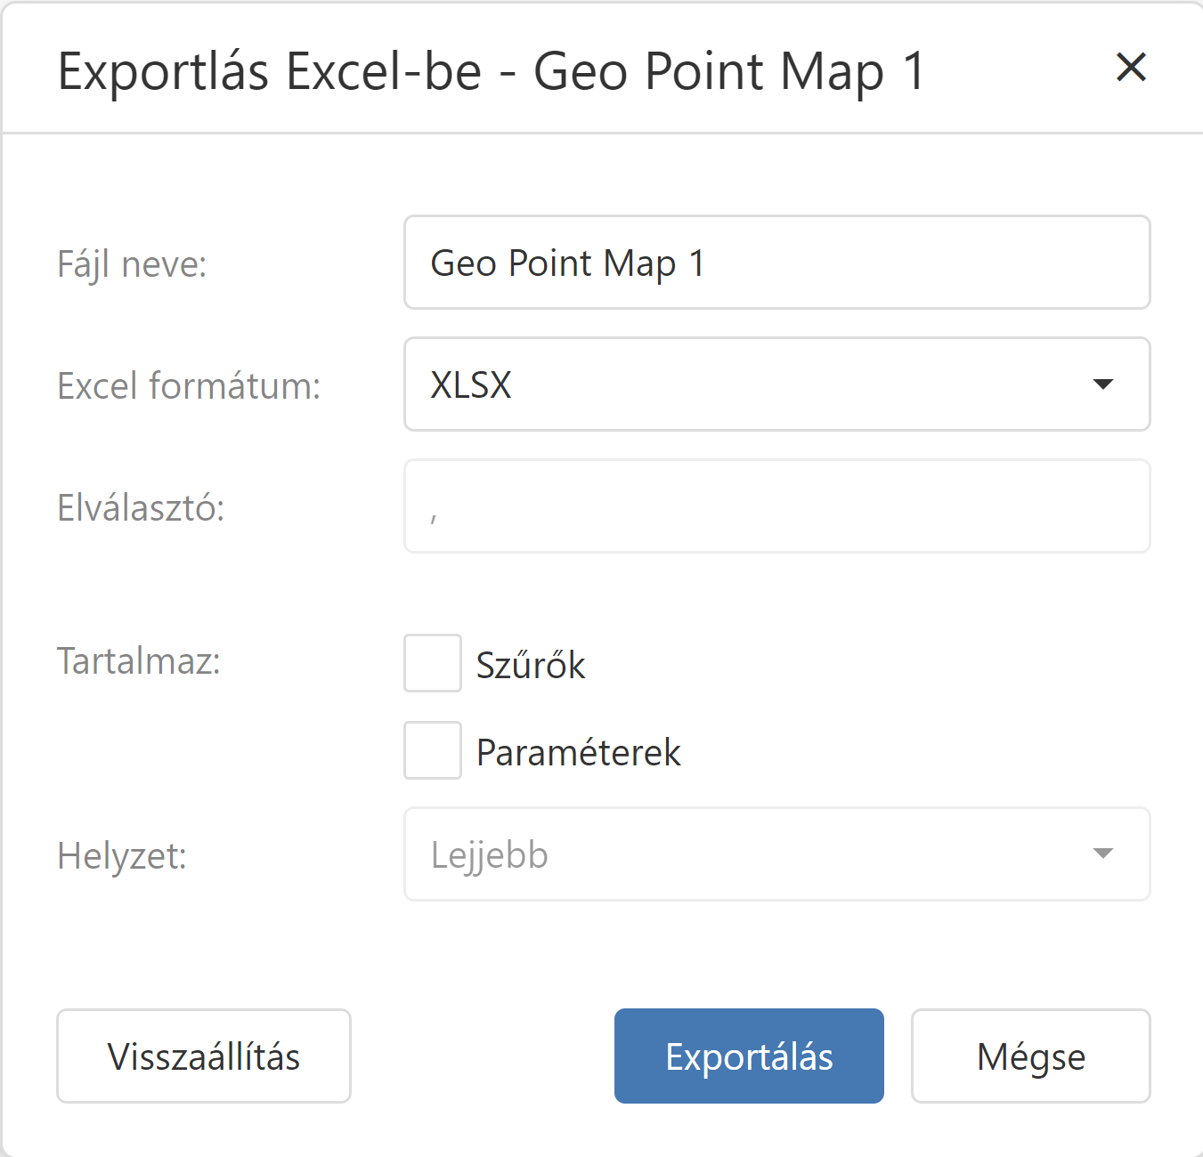Click the Helyzet label
This screenshot has width=1203, height=1157.
point(122,856)
